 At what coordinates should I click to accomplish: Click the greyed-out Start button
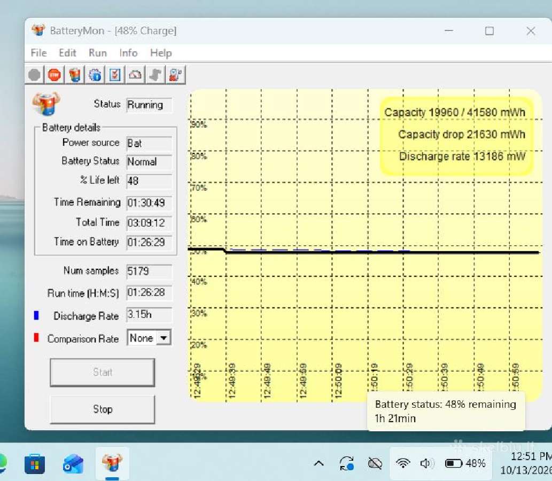103,372
